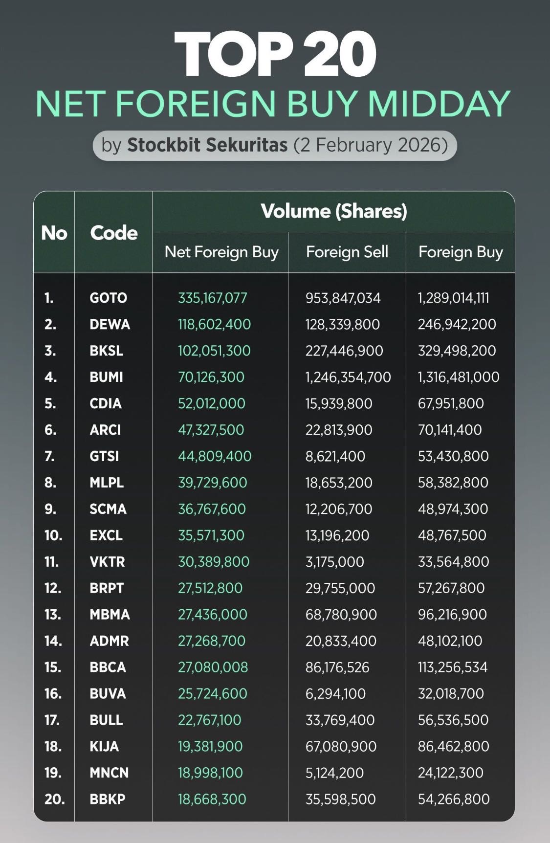Select the DEWA stock code
Viewport: 550px width, 843px height.
point(110,324)
